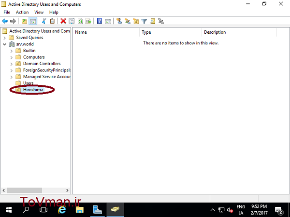This screenshot has width=290, height=217.
Task: Switch to Server Manager on taskbar
Action: click(98, 210)
